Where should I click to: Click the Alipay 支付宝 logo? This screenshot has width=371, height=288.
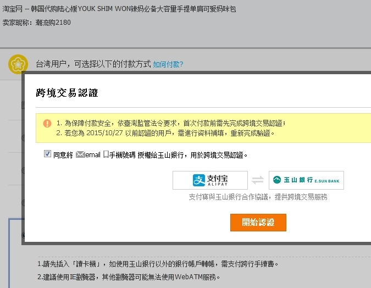pos(210,180)
